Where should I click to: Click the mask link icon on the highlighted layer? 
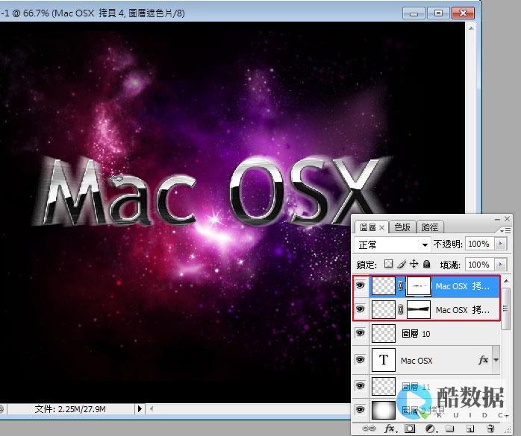tap(400, 285)
